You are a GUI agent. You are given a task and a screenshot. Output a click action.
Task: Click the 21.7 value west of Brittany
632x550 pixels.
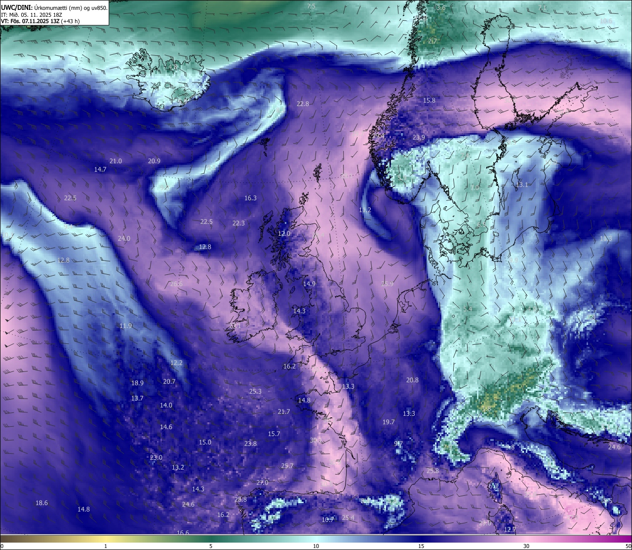point(284,411)
